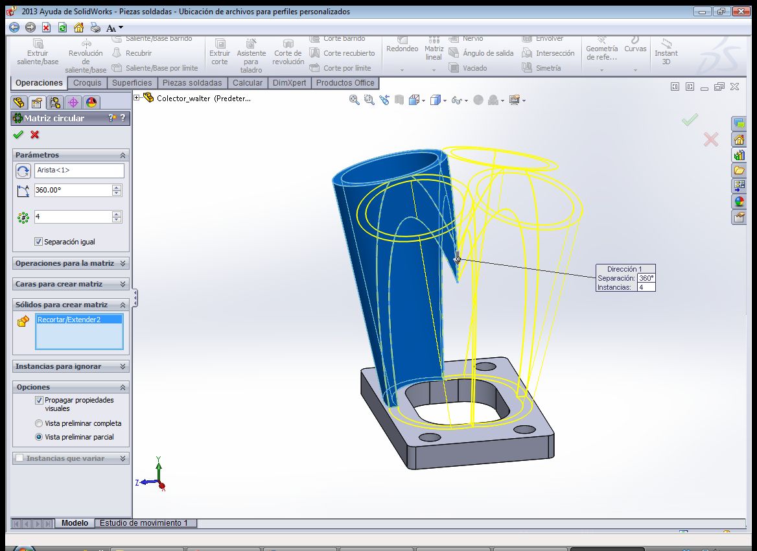Viewport: 757px width, 551px height.
Task: Switch to the Superficies tab
Action: pyautogui.click(x=132, y=83)
